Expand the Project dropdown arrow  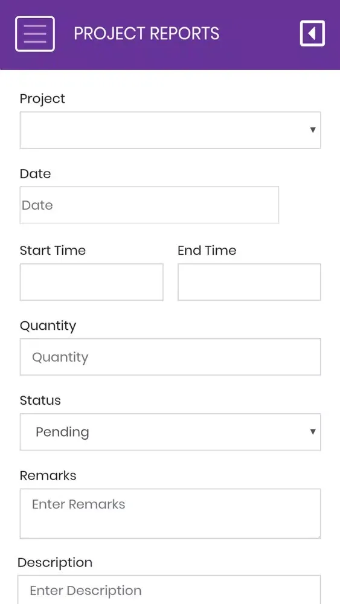[313, 130]
